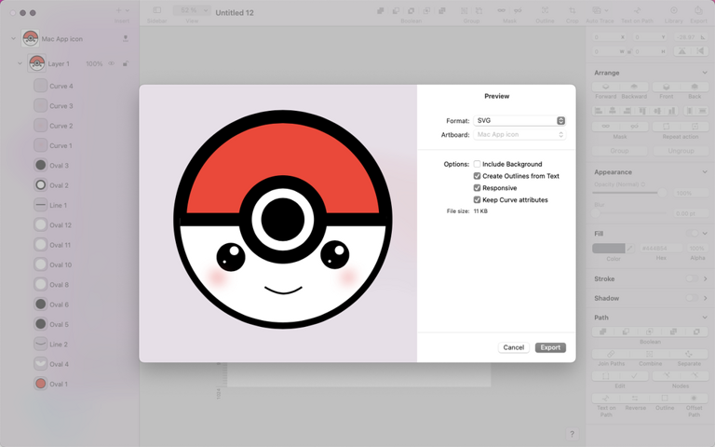Click the Bring to Front button
The image size is (715, 447).
pyautogui.click(x=667, y=87)
